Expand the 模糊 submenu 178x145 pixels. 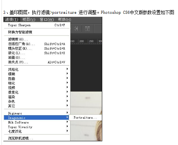point(37,74)
